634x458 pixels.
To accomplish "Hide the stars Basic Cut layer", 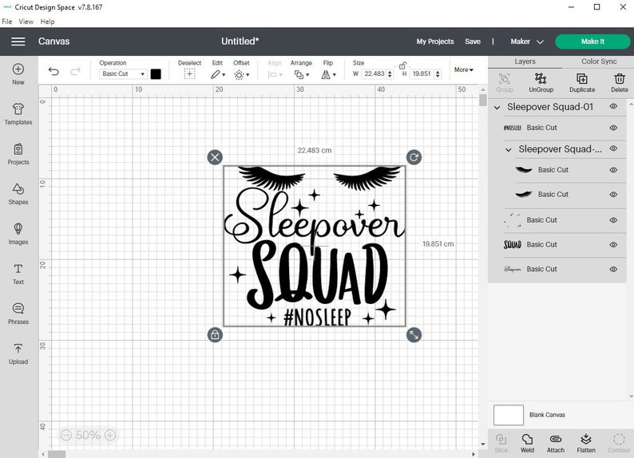I will (x=613, y=220).
